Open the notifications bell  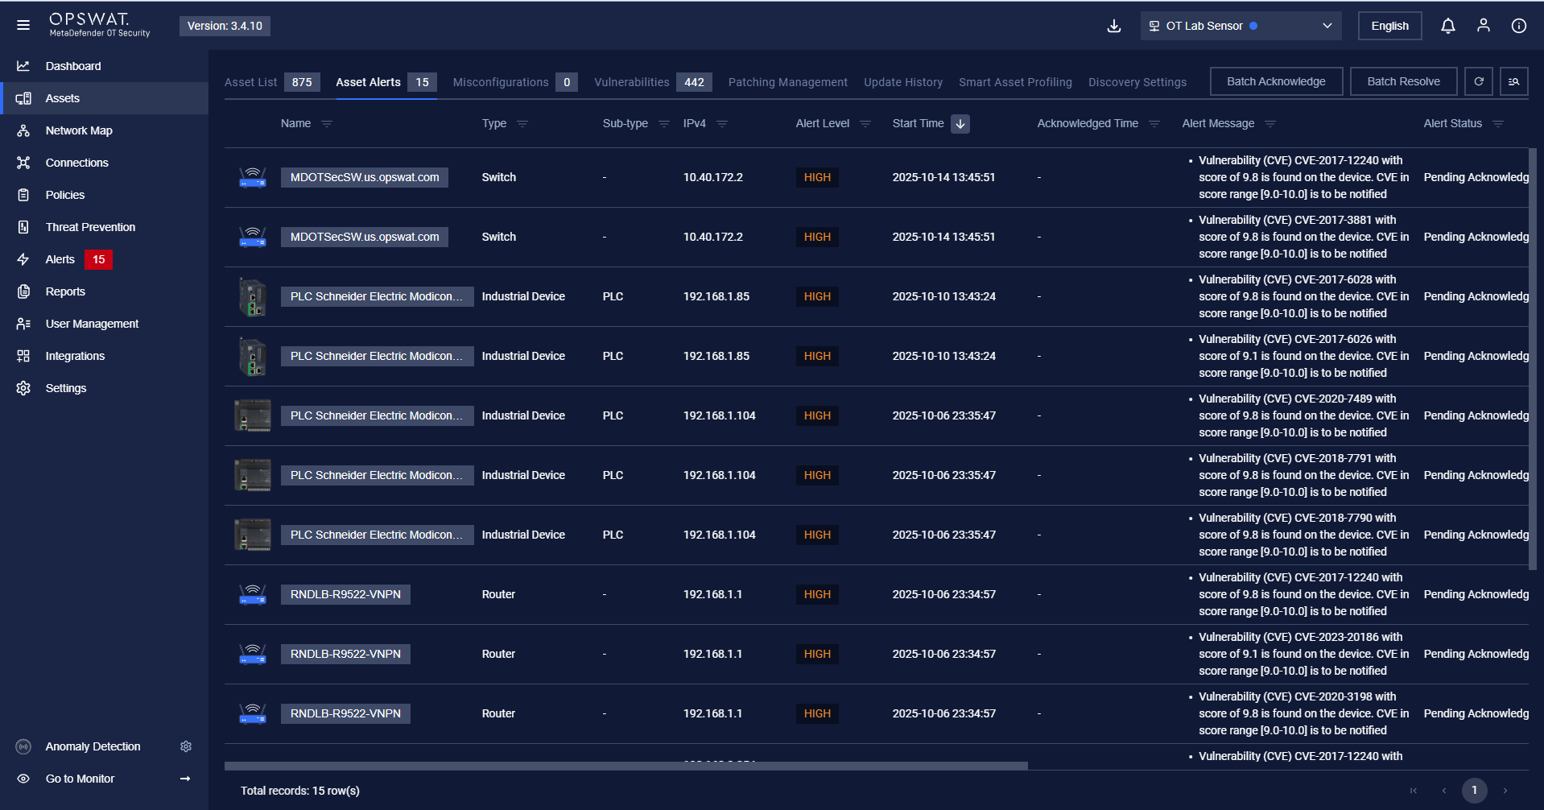[x=1447, y=26]
